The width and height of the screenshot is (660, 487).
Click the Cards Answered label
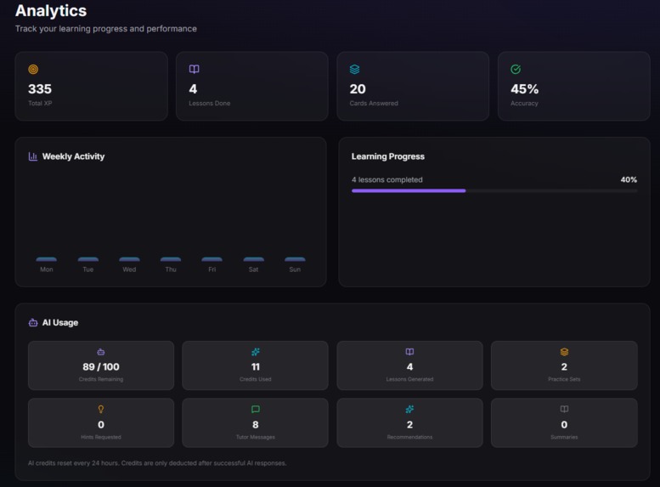(x=374, y=103)
